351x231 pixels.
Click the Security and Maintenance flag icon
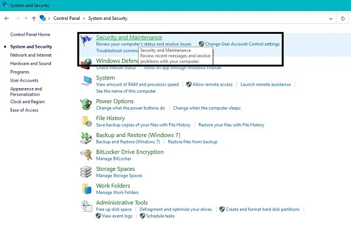(86, 40)
